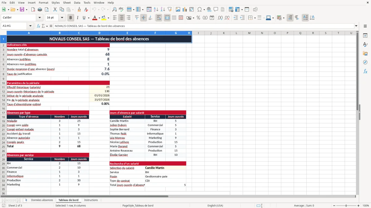Click the Insert Hyperlink globe icon
Image resolution: width=371 pixels, height=208 pixels.
click(209, 10)
